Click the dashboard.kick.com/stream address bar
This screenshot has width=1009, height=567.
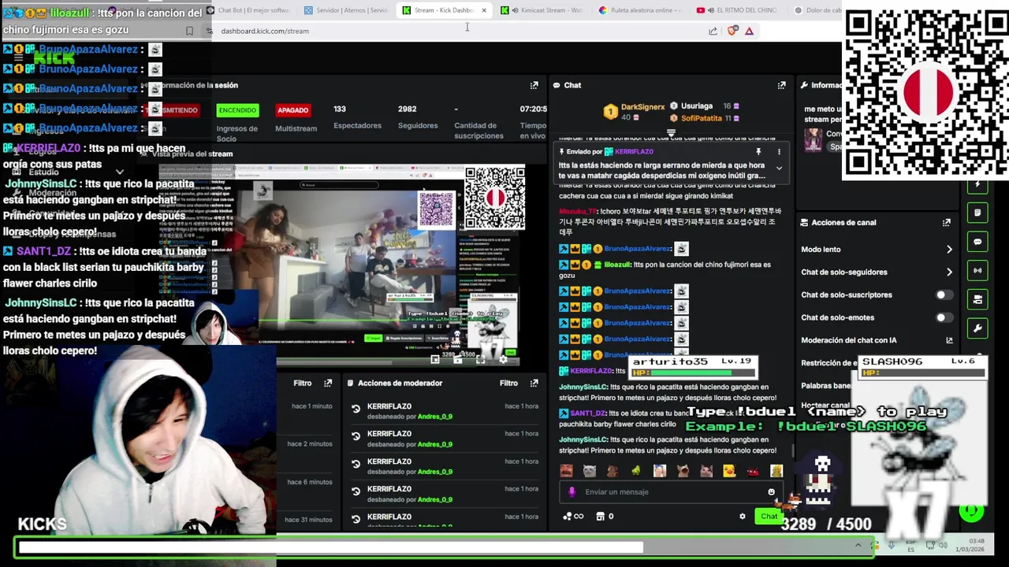click(x=265, y=31)
